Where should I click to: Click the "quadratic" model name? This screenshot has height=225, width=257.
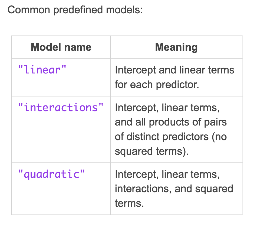pyautogui.click(x=51, y=174)
